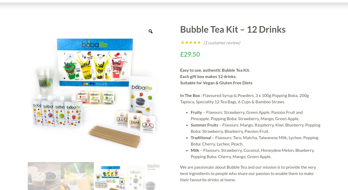Click the Fruity flavour option text
The width and height of the screenshot is (348, 190).
coord(196,112)
